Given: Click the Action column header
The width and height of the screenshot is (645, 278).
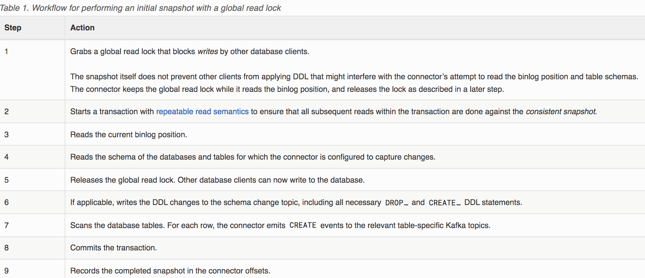Looking at the screenshot, I should (x=82, y=28).
